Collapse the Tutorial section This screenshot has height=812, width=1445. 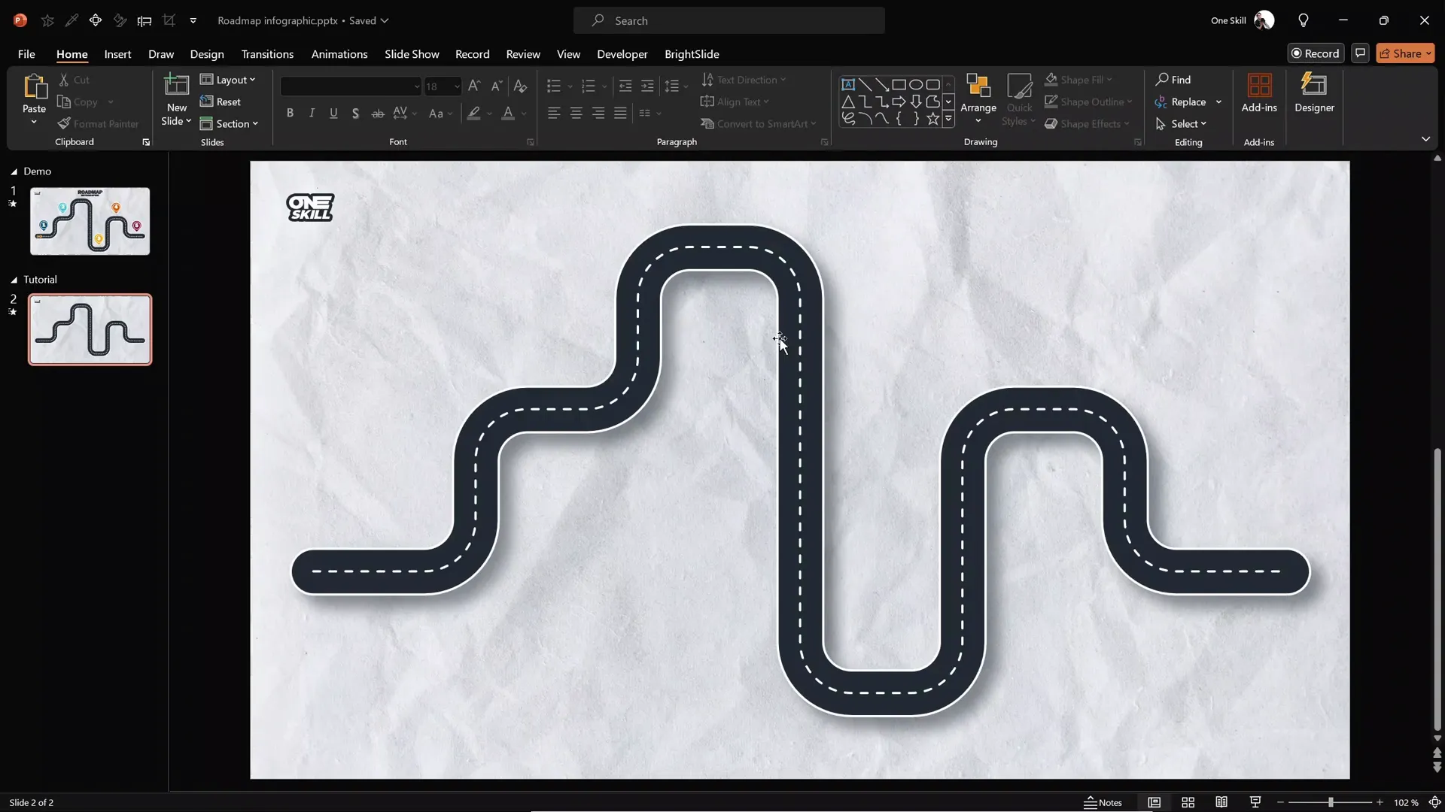coord(14,280)
